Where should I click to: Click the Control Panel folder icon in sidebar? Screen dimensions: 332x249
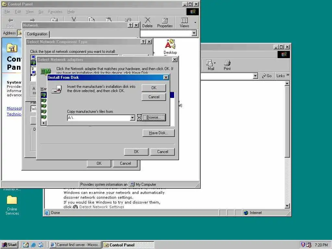pyautogui.click(x=12, y=48)
